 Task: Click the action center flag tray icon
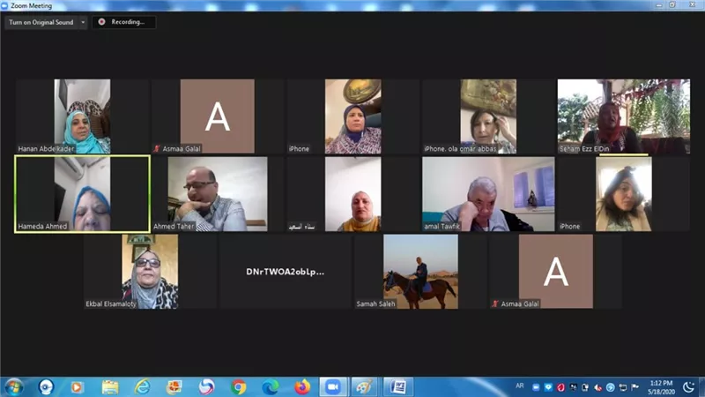[x=634, y=387]
